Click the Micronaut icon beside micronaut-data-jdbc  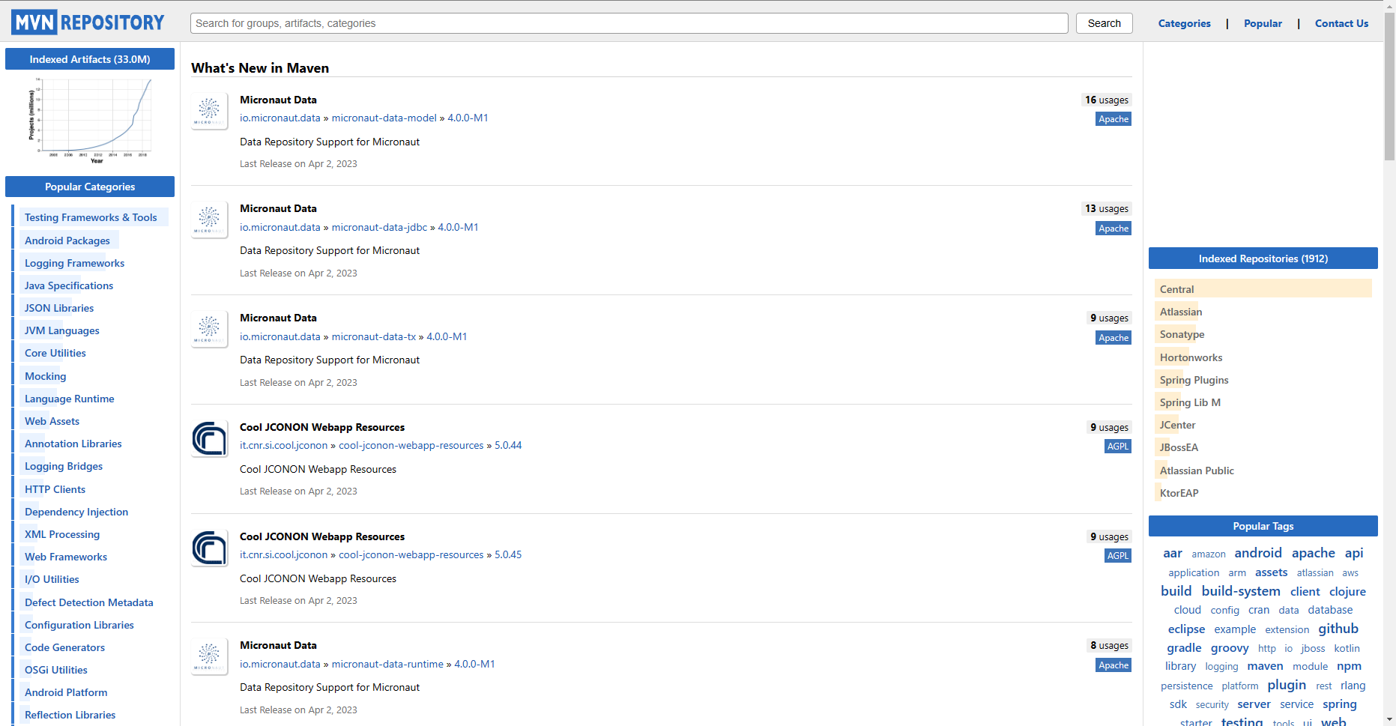tap(209, 220)
